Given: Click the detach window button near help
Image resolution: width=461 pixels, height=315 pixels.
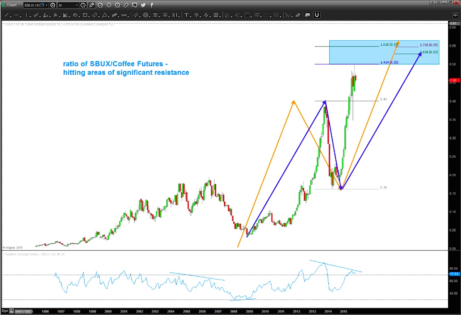Looking at the screenshot, I should [x=439, y=2].
